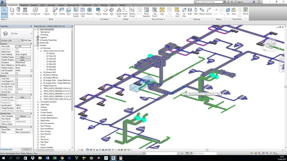The image size is (287, 161).
Task: Open the Annotate ribbon tab
Action: tap(51, 5)
